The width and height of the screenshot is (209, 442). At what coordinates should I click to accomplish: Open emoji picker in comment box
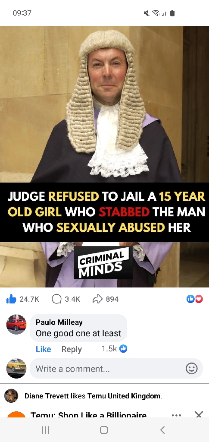[192, 369]
